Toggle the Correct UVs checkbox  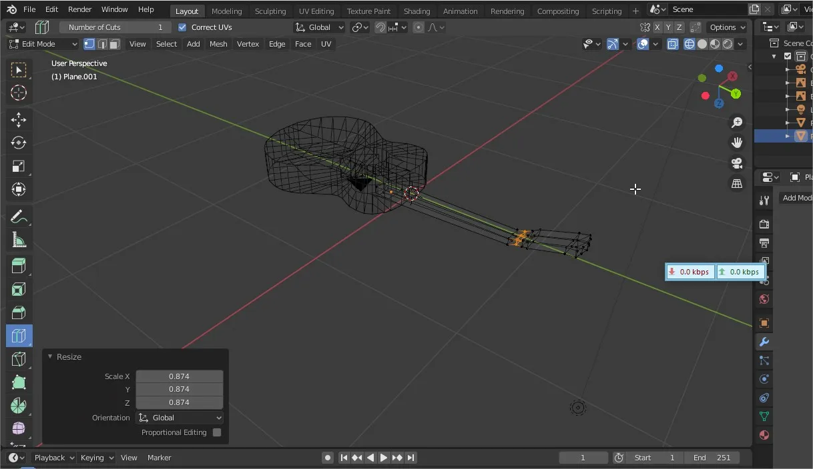(x=182, y=27)
